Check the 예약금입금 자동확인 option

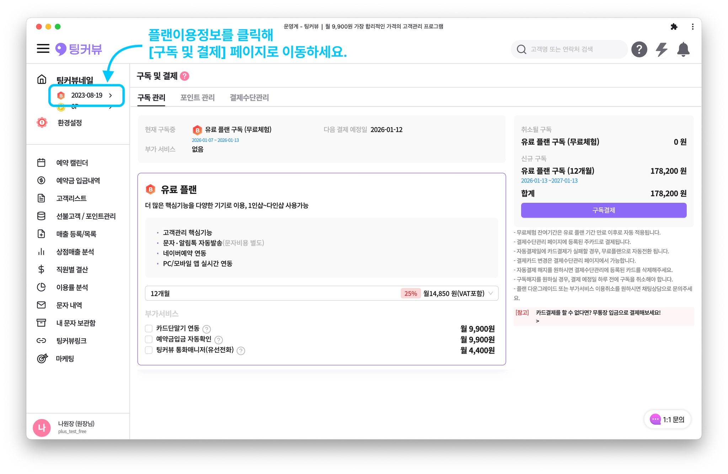149,339
